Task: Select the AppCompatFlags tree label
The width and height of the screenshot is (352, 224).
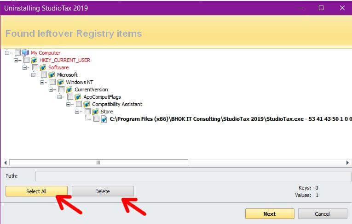Action: [x=102, y=97]
